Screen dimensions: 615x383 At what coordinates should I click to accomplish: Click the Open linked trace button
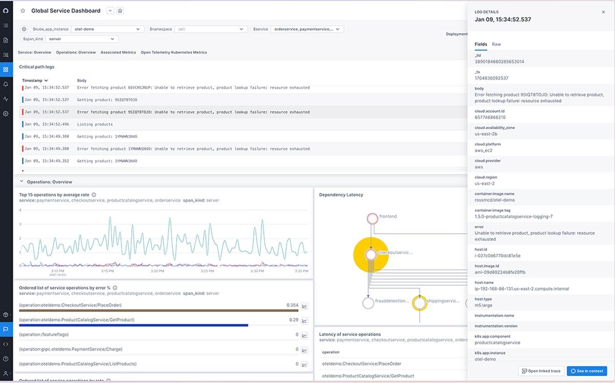tap(540, 371)
